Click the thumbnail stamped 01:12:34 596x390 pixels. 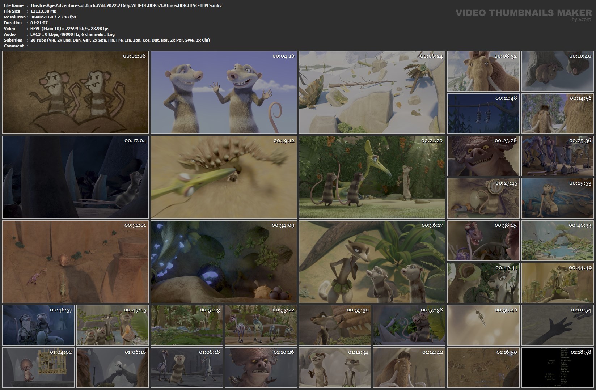coord(335,368)
